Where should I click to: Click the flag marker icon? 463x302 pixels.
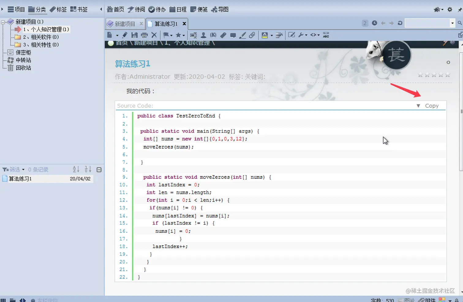pos(166,35)
